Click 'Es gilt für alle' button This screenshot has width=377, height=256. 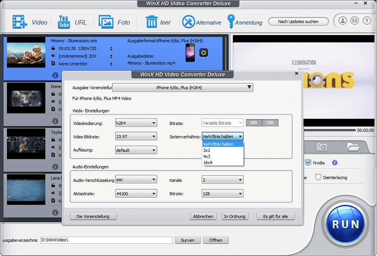pyautogui.click(x=276, y=216)
